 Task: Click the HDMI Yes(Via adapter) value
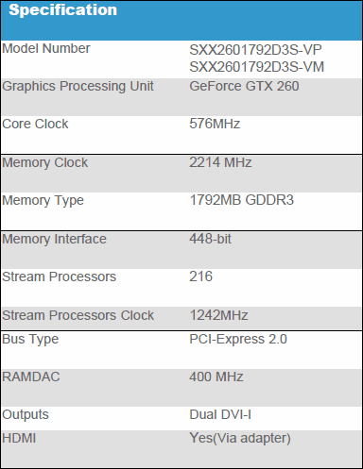click(x=240, y=439)
